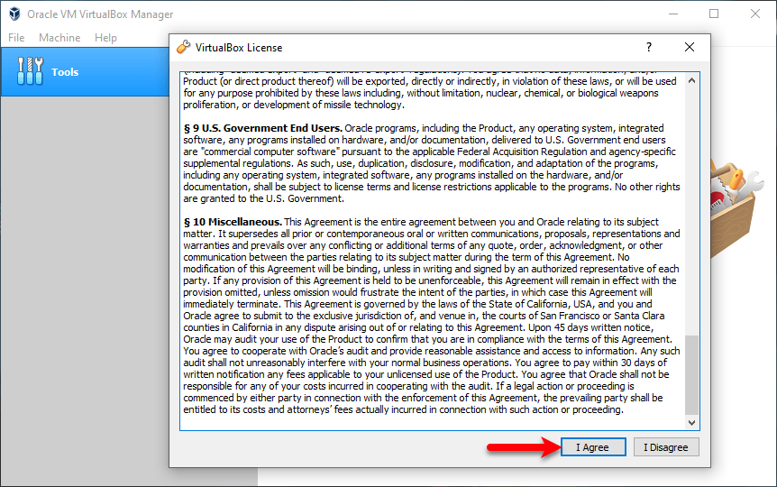The height and width of the screenshot is (487, 777).
Task: Click the Oracle VM VirtualBox Manager app icon
Action: (14, 14)
